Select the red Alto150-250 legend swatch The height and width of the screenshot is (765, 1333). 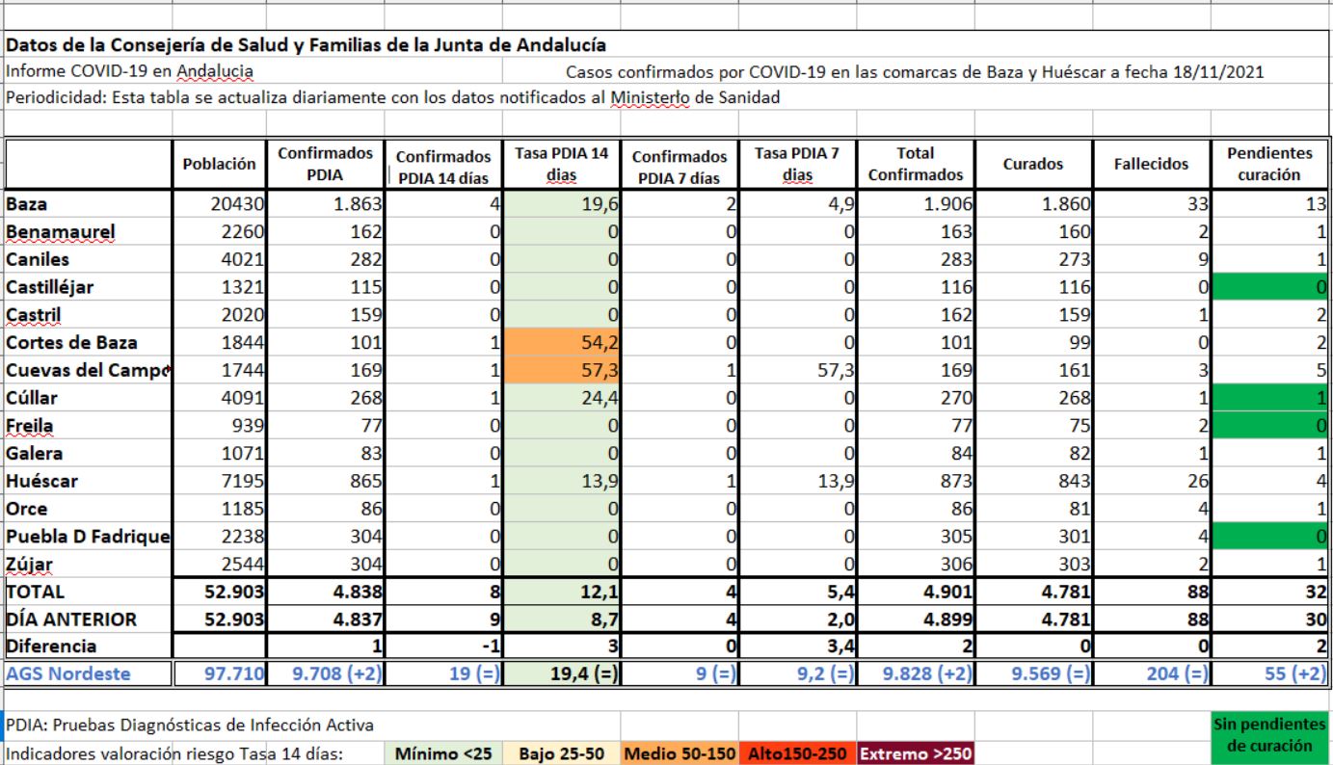coord(796,752)
